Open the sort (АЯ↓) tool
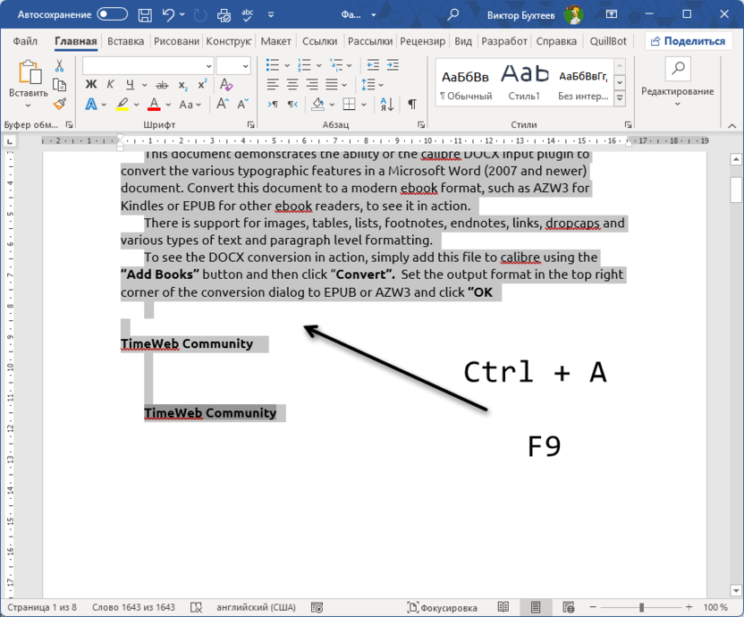The image size is (744, 617). [386, 105]
